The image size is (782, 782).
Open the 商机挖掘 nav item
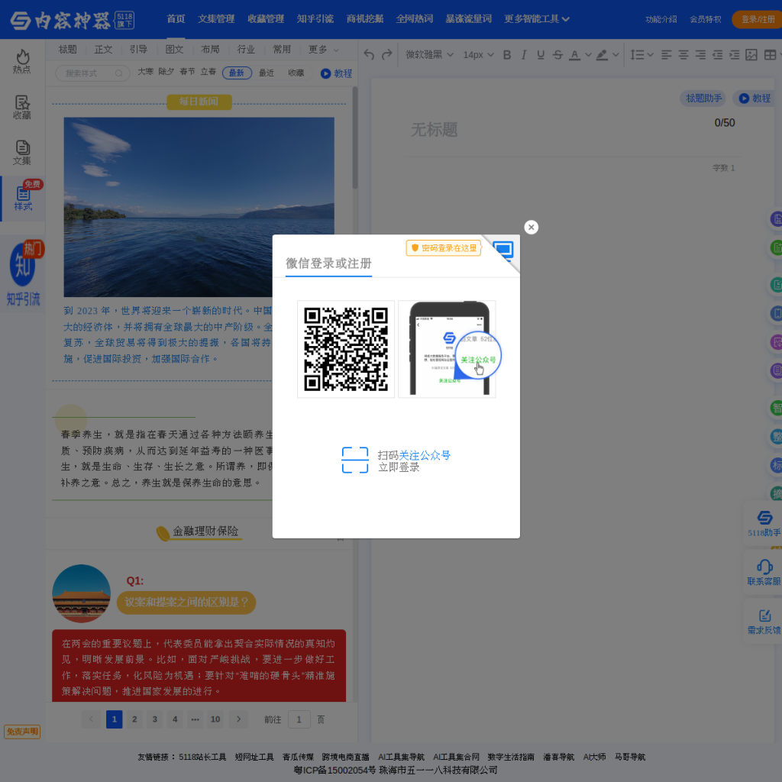click(365, 19)
